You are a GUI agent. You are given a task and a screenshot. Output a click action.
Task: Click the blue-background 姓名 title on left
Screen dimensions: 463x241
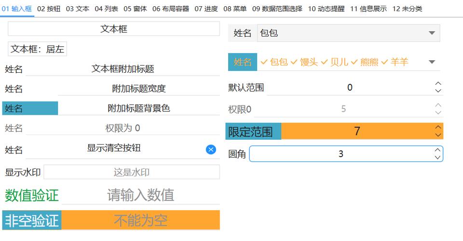[x=30, y=108]
